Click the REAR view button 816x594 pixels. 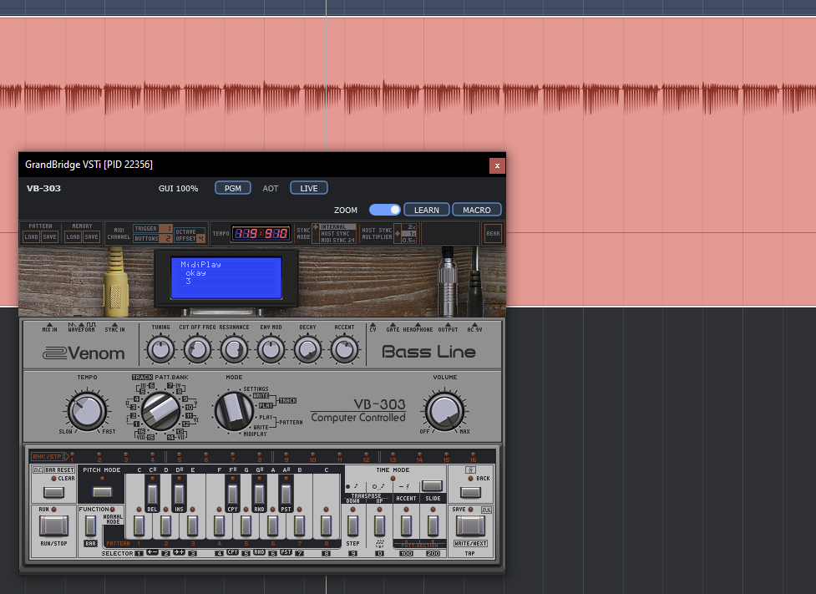493,234
